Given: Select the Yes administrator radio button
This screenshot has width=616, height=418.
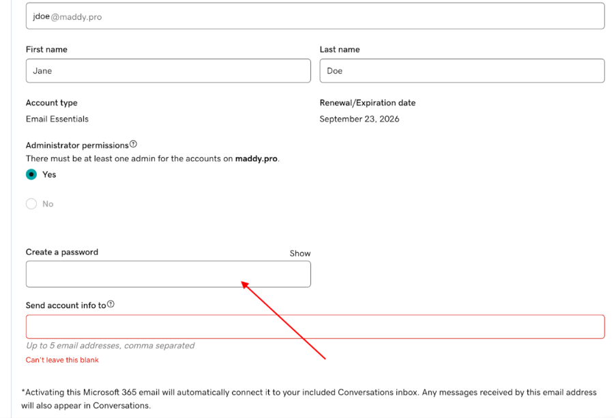Looking at the screenshot, I should [x=31, y=174].
